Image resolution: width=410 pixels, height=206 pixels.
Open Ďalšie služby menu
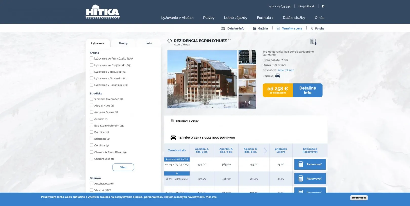(x=294, y=18)
